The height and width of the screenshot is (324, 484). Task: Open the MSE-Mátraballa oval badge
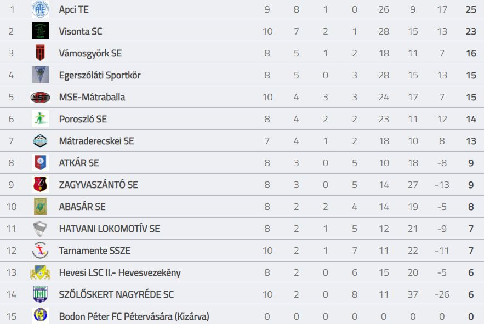[40, 97]
